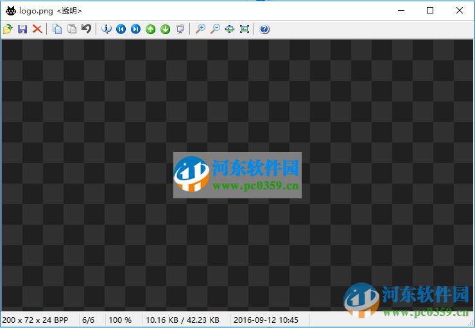Click the '2016-09-12 10:45' date in the status bar

click(266, 320)
